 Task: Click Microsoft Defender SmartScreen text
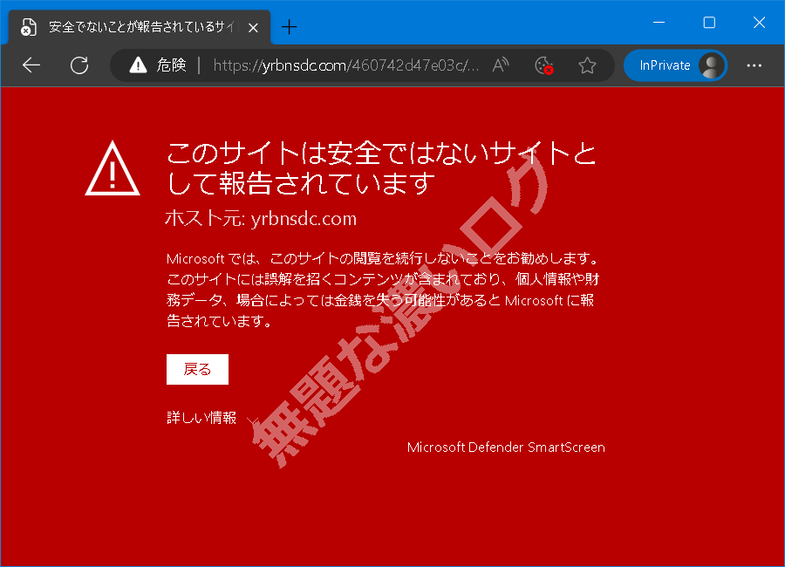coord(506,447)
